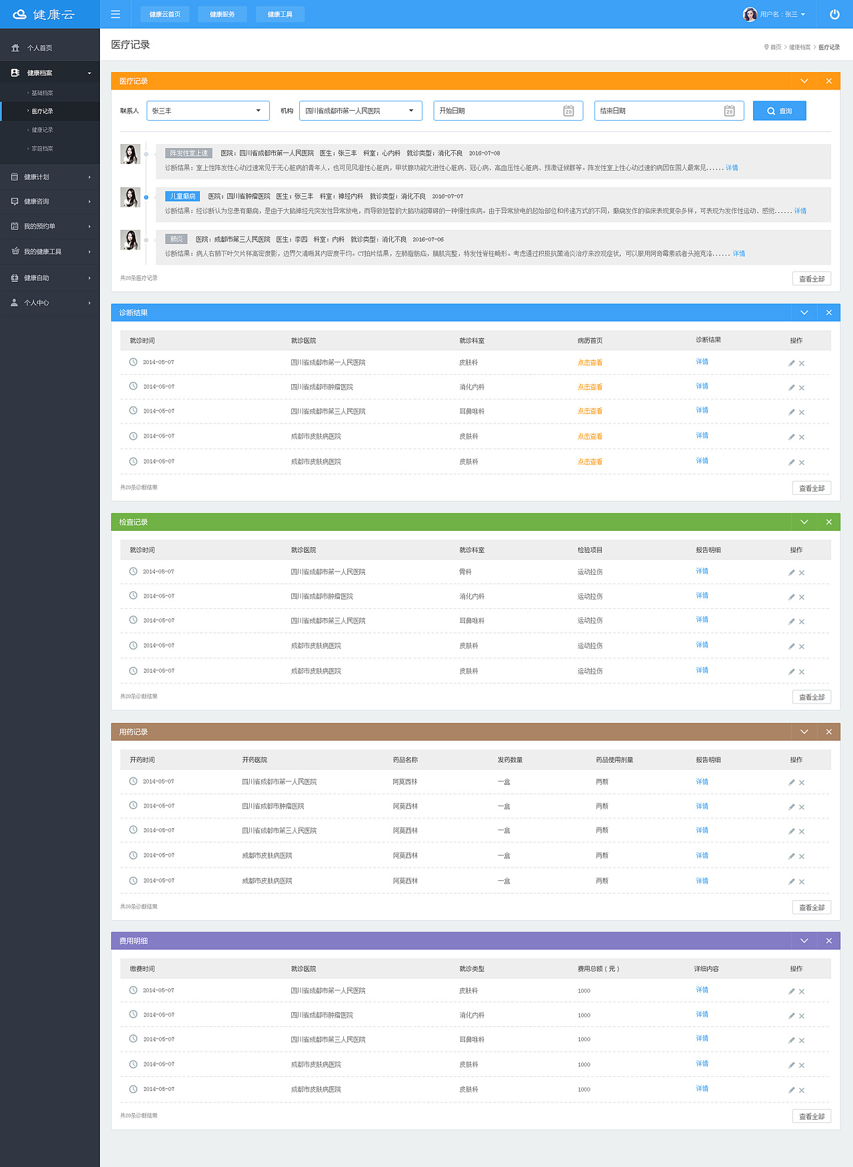Image resolution: width=853 pixels, height=1167 pixels.
Task: Close the 用药记录 panel
Action: [829, 732]
